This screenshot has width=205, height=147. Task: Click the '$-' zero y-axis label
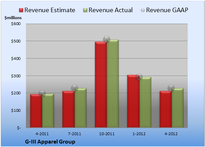19,128
